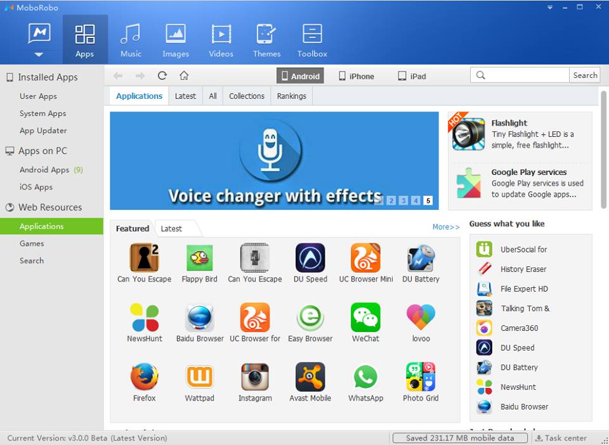Viewport: 609px width, 445px height.
Task: Click the Instagram app icon
Action: [255, 377]
